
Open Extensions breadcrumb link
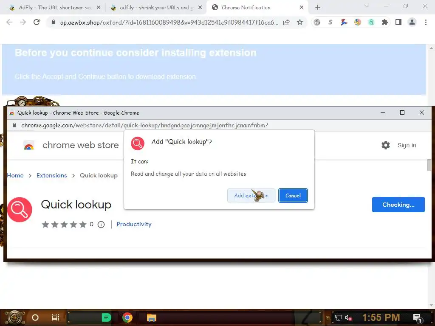(52, 175)
